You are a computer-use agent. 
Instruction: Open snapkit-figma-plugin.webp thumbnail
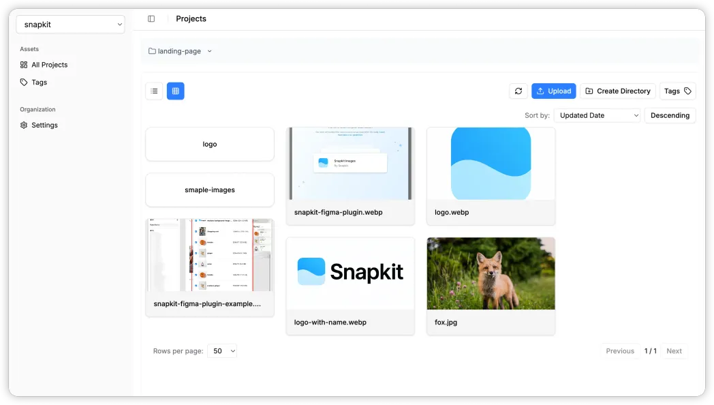click(x=350, y=164)
